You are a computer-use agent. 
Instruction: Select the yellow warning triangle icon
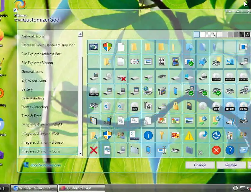[x=189, y=135]
